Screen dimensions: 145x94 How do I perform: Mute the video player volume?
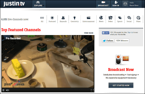(8, 90)
